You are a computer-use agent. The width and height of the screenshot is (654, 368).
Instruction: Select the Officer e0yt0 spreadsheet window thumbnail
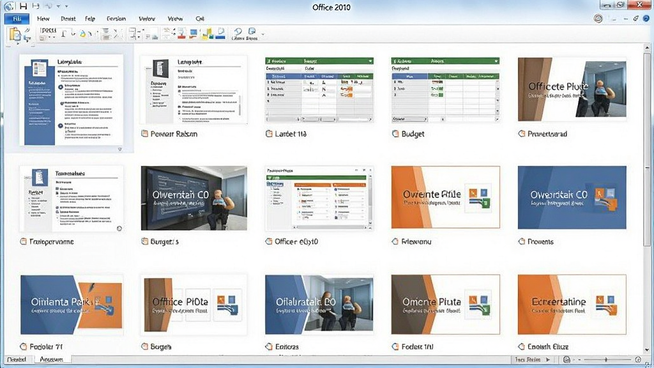(x=319, y=199)
